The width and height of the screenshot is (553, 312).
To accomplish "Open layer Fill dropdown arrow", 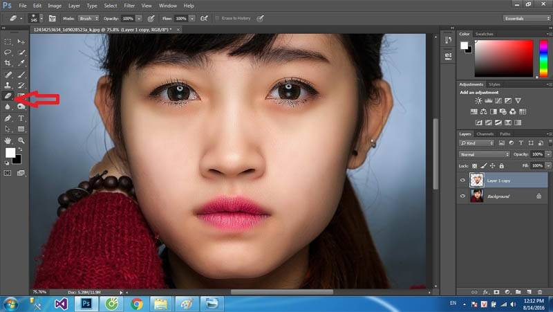I will [547, 165].
